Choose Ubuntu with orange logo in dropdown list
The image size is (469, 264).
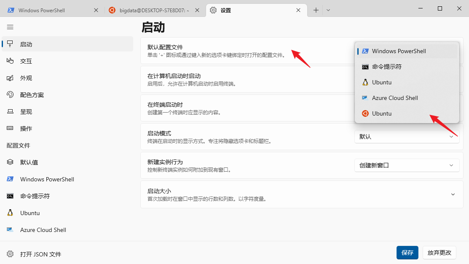pyautogui.click(x=381, y=113)
